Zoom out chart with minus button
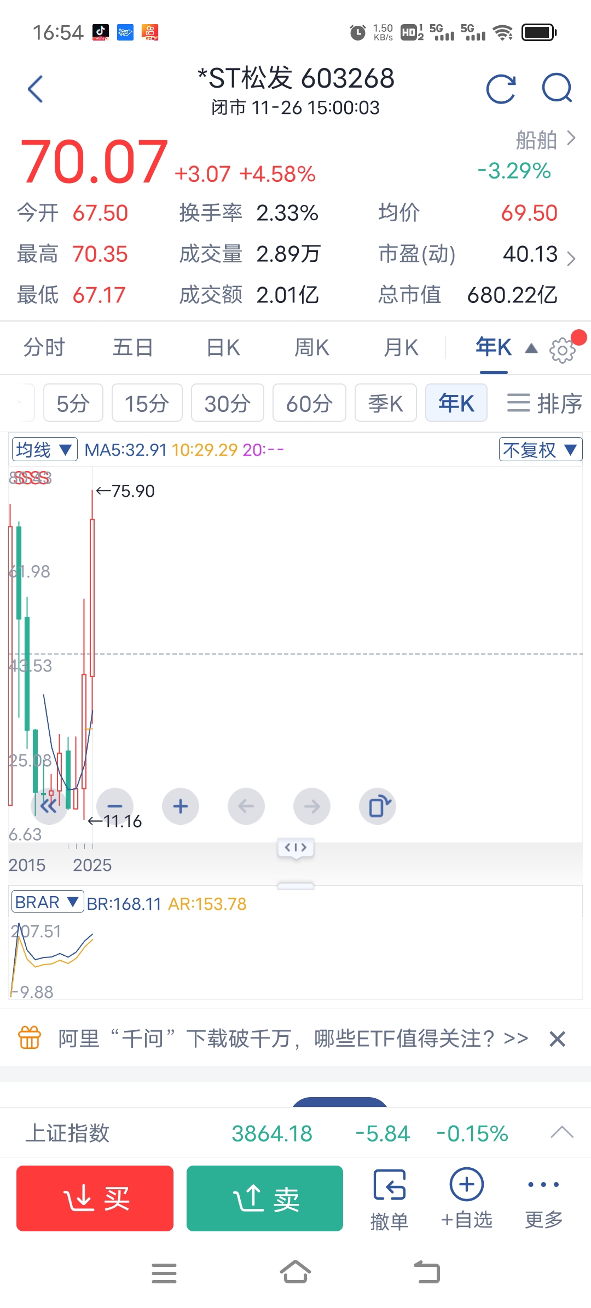Screen dimensions: 591x1308 click(x=115, y=806)
